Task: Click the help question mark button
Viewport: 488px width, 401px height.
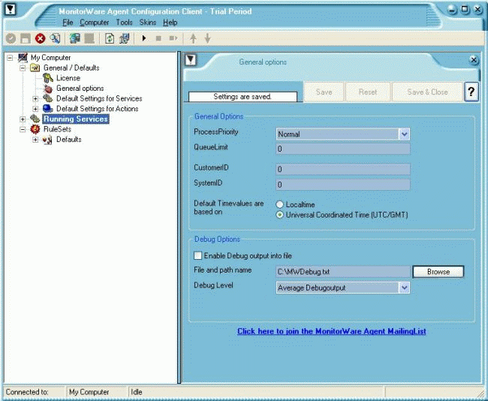Action: pos(471,92)
